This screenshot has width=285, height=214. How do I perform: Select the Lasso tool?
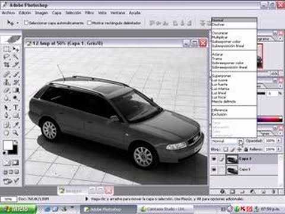7,57
